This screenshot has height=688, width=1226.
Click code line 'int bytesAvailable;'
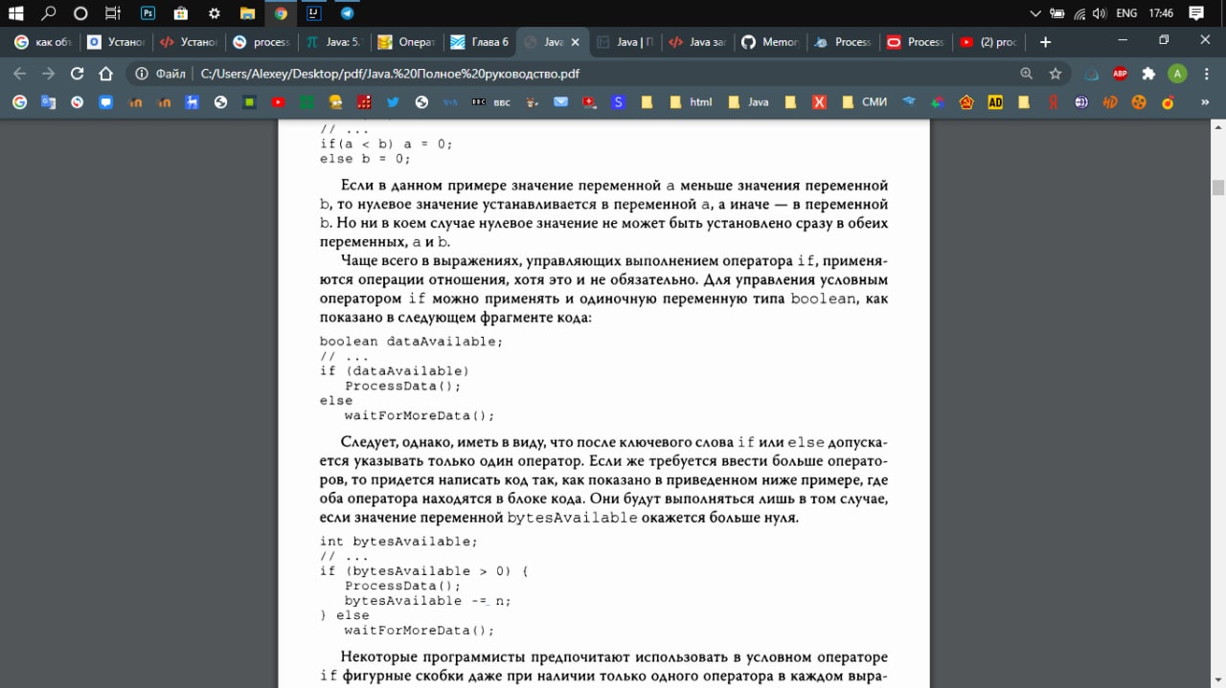(398, 542)
